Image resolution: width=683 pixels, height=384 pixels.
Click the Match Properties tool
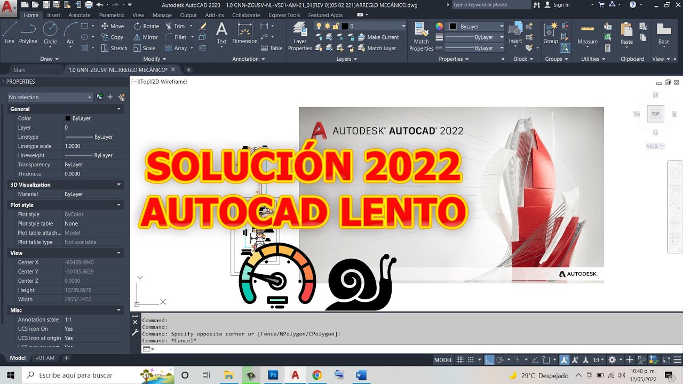coord(421,36)
